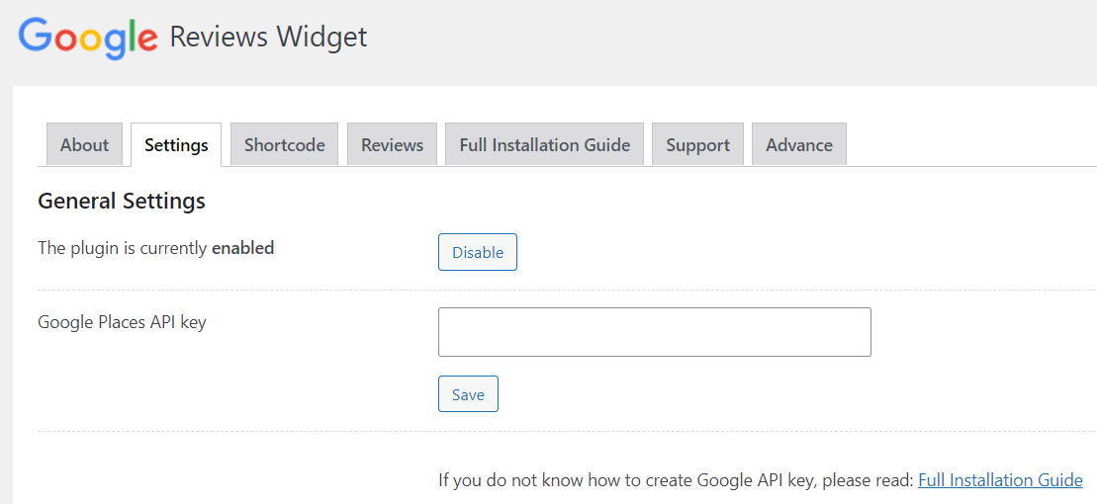The width and height of the screenshot is (1097, 504).
Task: Open the Full Installation Guide tab
Action: (544, 145)
